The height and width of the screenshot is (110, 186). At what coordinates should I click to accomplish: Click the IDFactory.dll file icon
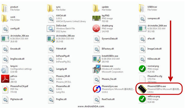(x=97, y=49)
